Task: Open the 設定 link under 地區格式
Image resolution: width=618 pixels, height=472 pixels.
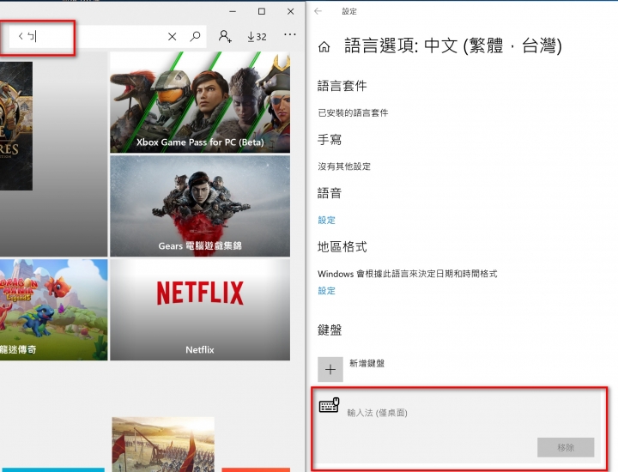Action: [326, 291]
